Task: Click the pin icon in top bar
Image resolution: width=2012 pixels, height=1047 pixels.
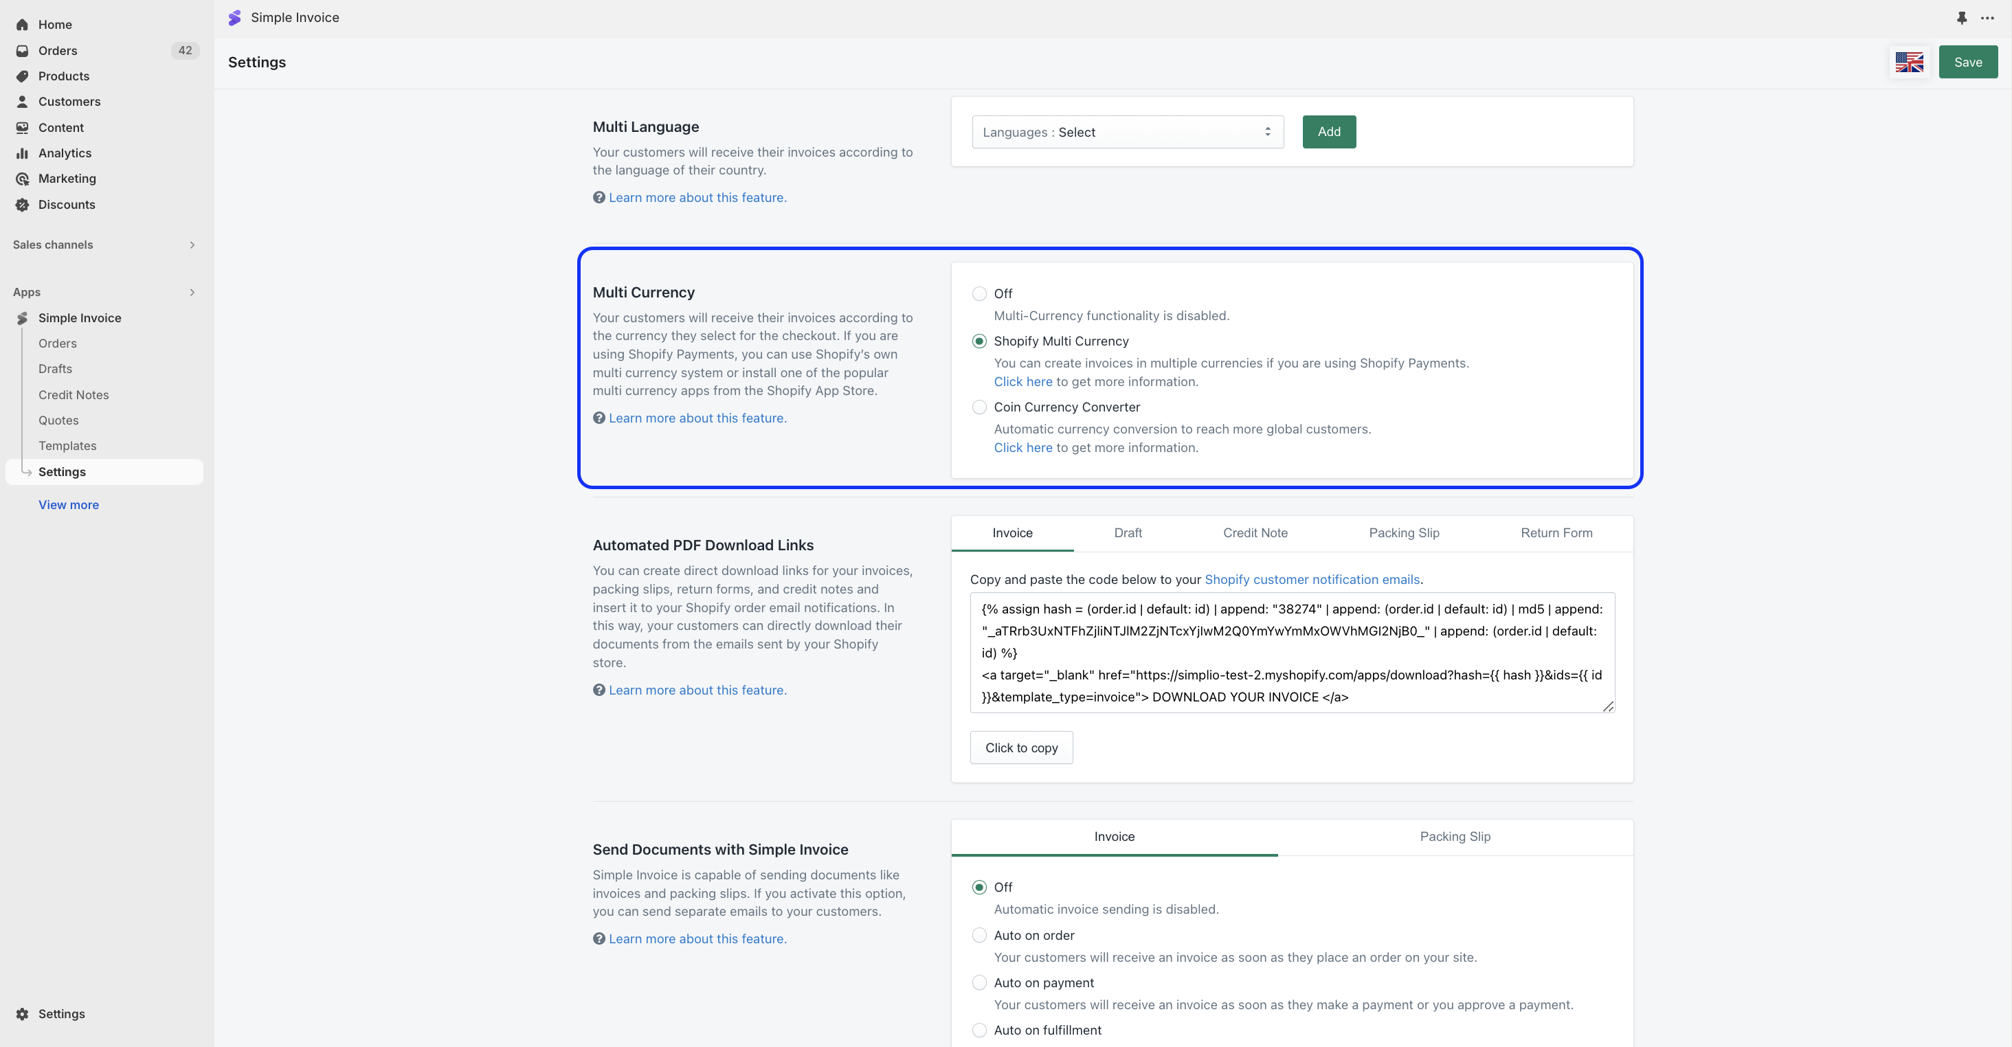Action: pyautogui.click(x=1961, y=17)
